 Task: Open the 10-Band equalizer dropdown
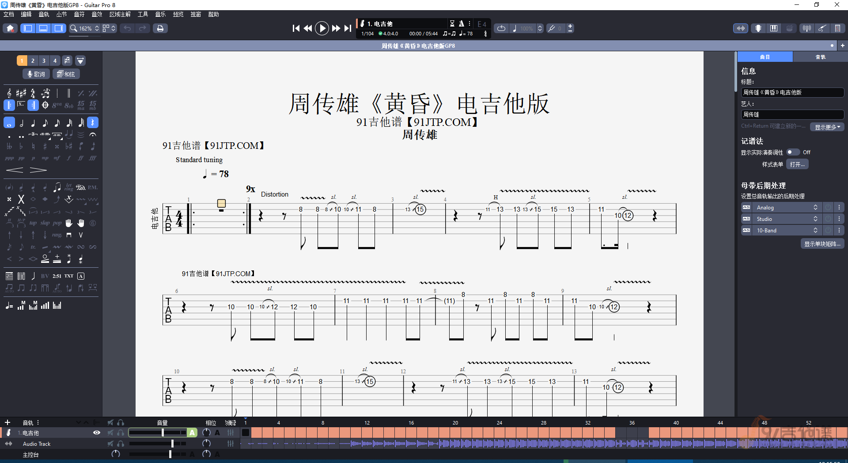coord(786,231)
